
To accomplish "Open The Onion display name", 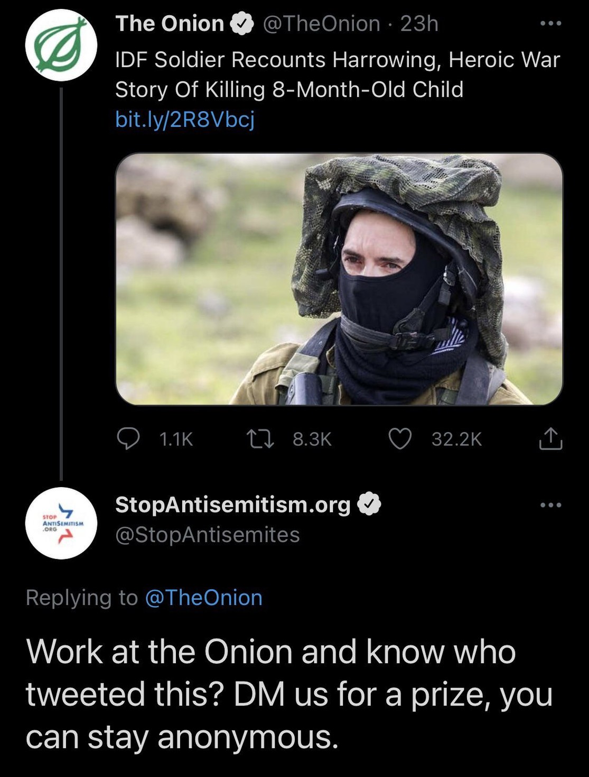I will [x=170, y=24].
